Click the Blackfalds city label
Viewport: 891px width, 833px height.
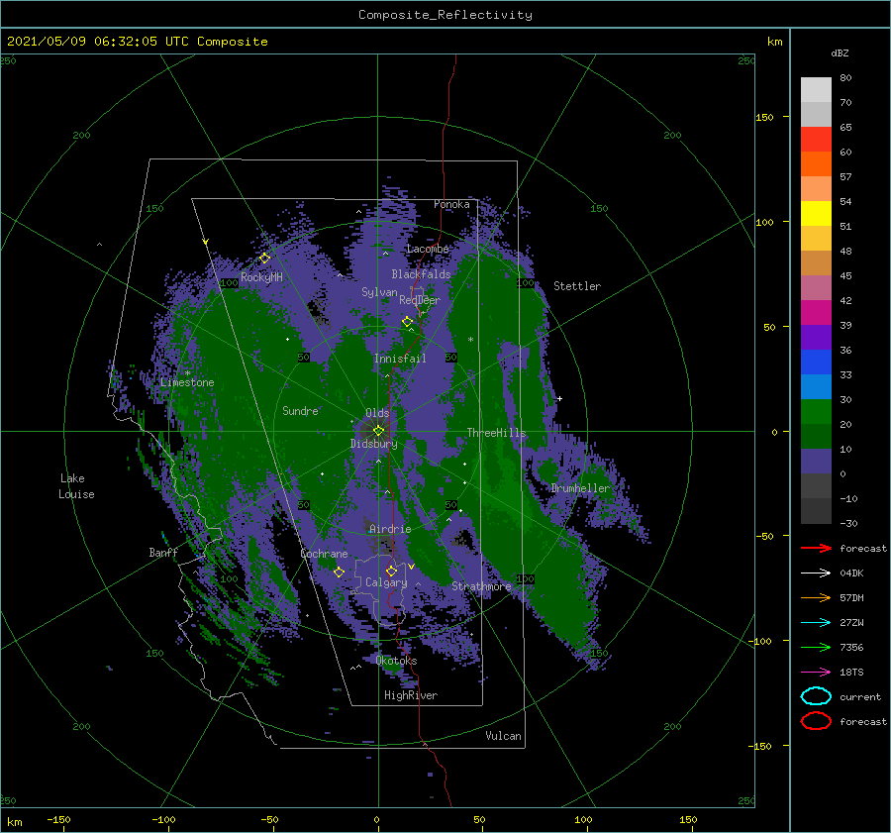pyautogui.click(x=421, y=274)
